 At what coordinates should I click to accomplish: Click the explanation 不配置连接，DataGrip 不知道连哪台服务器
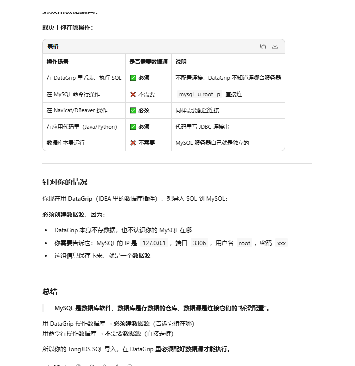point(228,78)
